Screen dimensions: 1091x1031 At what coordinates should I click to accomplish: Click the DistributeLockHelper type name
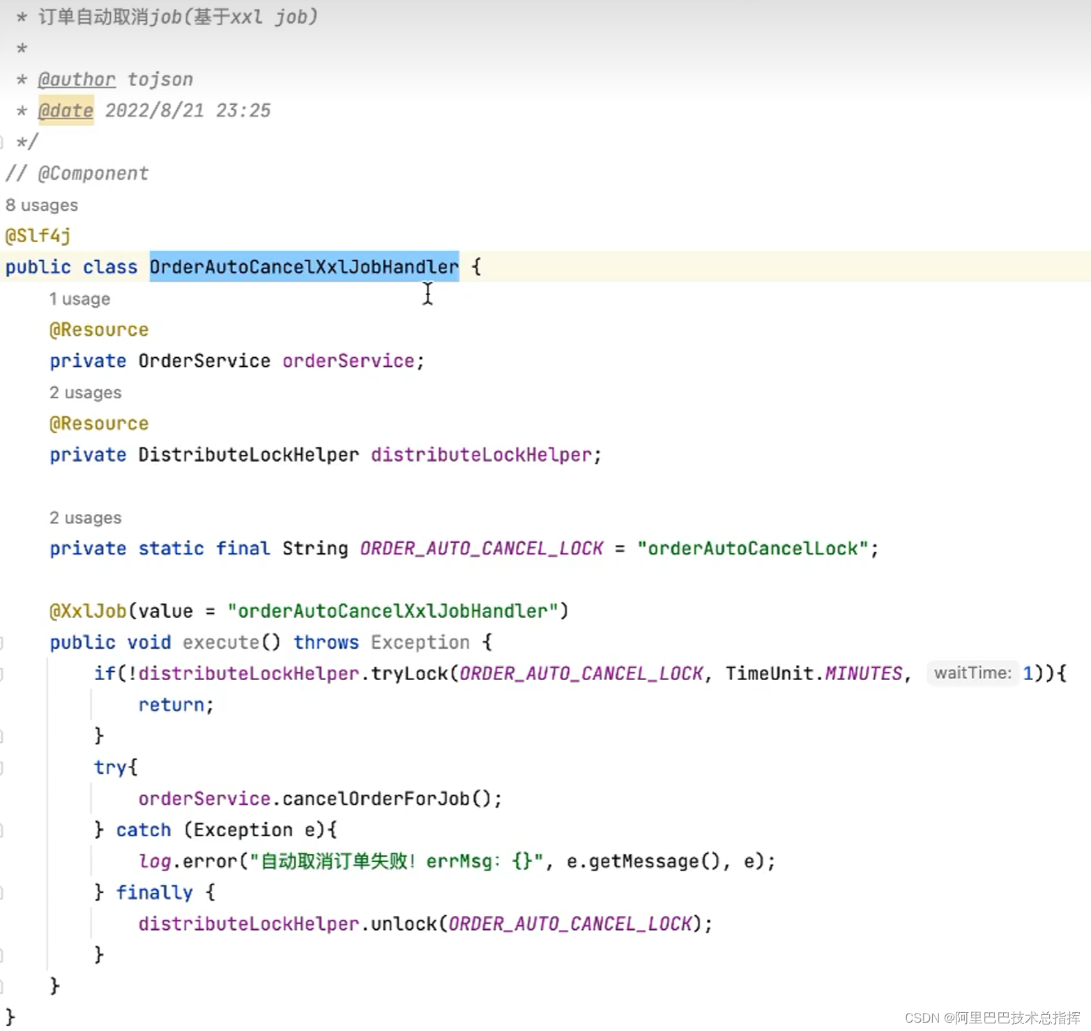248,456
